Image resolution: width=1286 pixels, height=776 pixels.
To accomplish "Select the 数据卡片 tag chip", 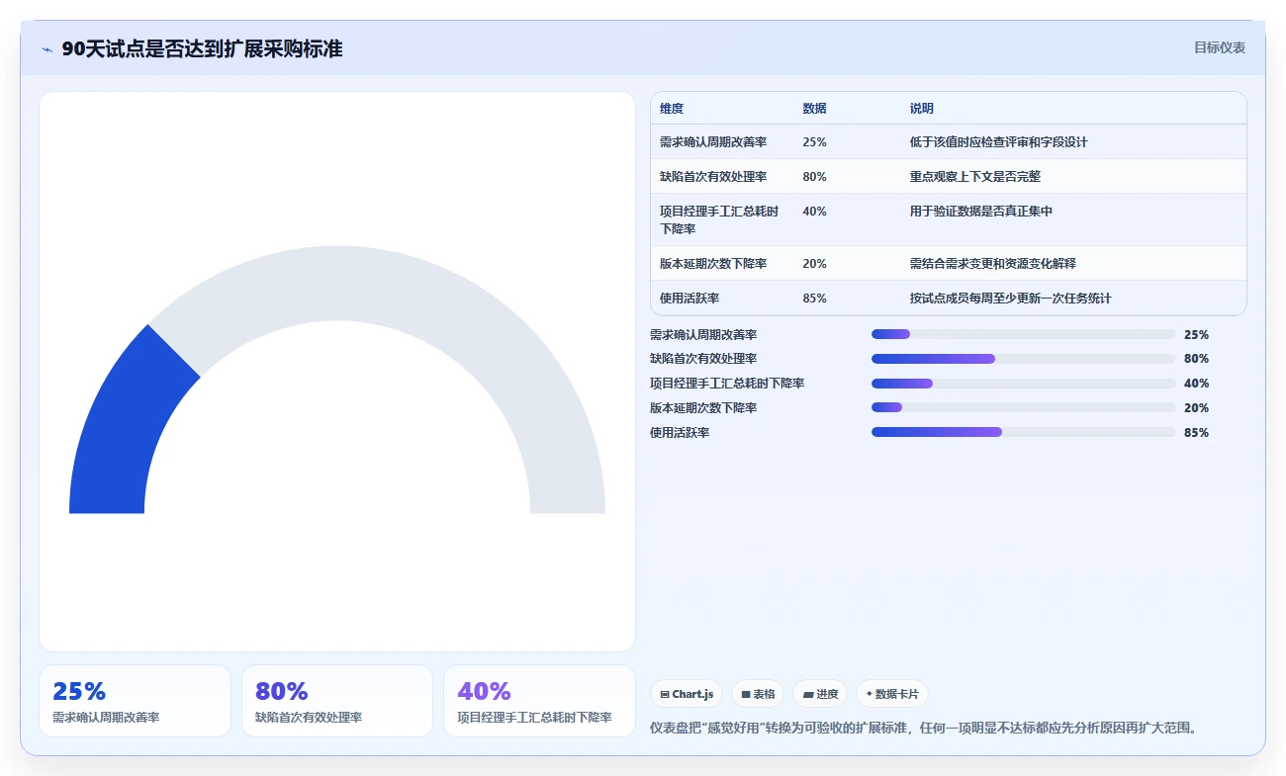I will point(892,694).
